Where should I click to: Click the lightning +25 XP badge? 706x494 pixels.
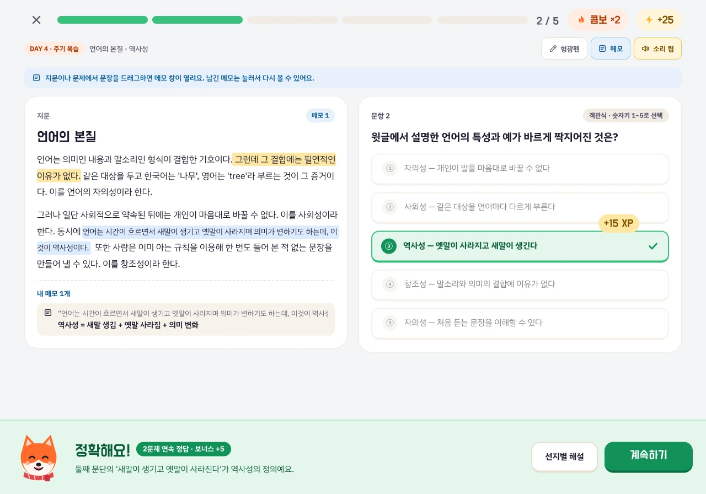[x=659, y=20]
